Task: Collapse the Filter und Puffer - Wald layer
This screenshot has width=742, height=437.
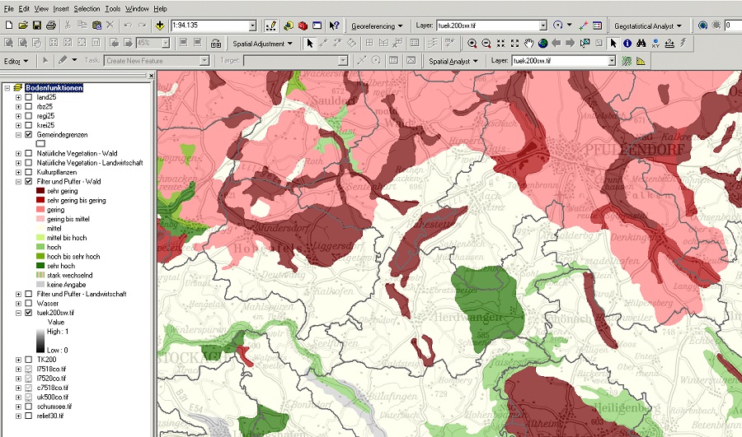Action: tap(18, 181)
